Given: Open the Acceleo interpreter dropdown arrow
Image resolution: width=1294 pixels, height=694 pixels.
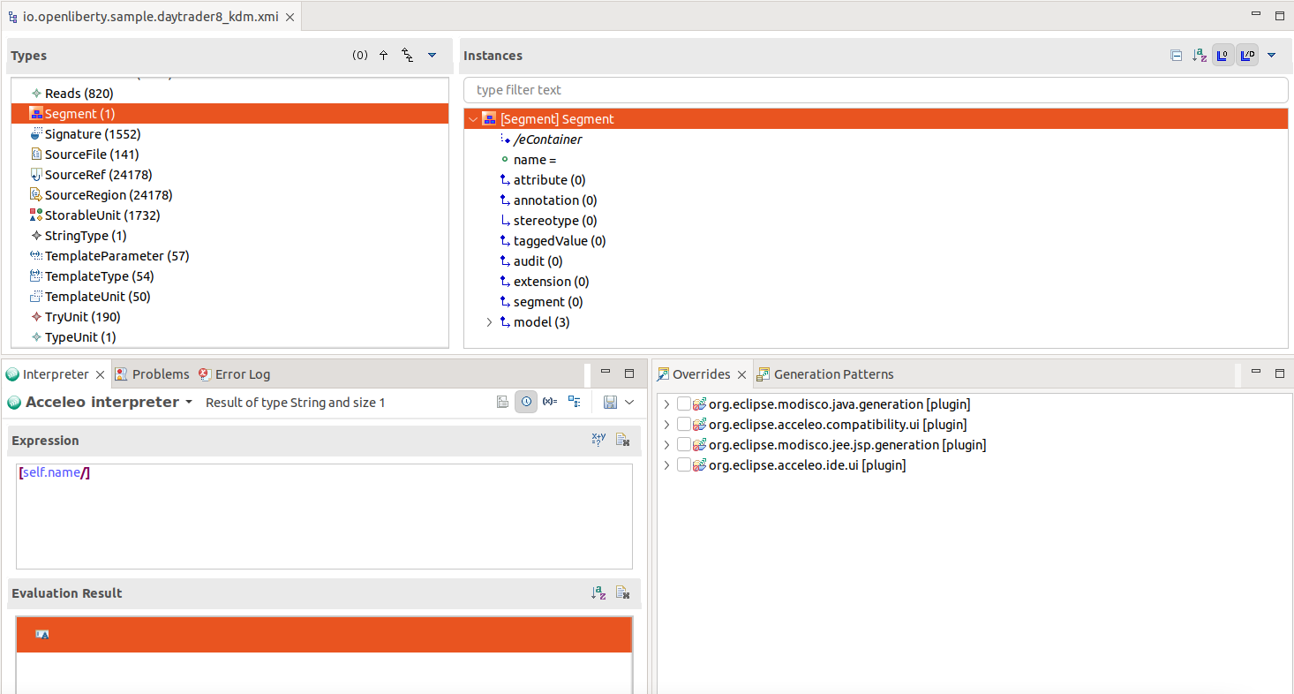Looking at the screenshot, I should (188, 403).
